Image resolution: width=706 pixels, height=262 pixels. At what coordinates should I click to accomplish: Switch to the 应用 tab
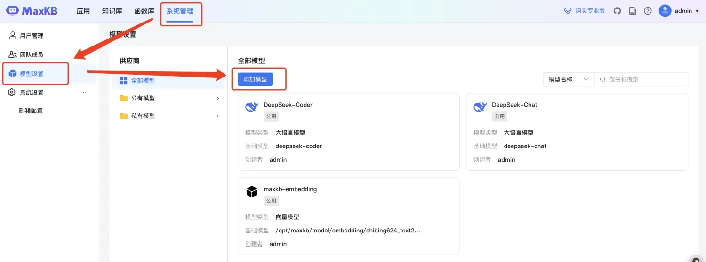tap(83, 11)
